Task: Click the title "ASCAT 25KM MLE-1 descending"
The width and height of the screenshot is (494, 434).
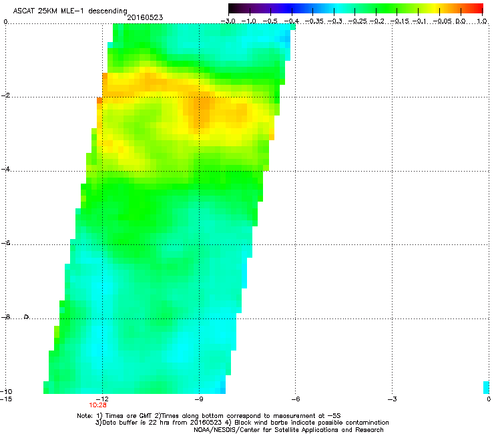Action: click(70, 11)
